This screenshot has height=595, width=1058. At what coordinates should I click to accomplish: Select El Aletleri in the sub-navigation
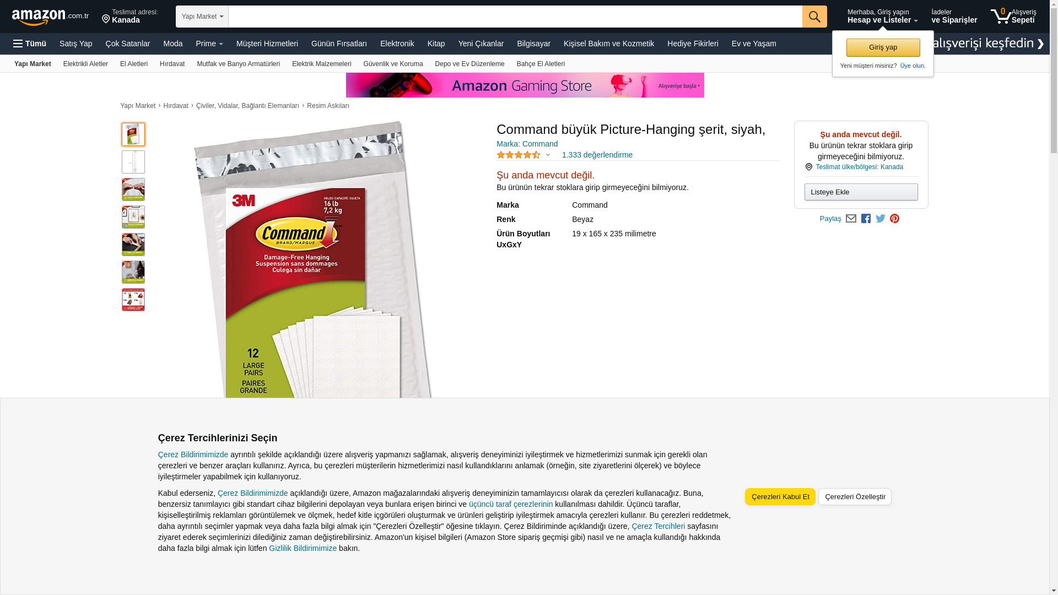coord(134,64)
